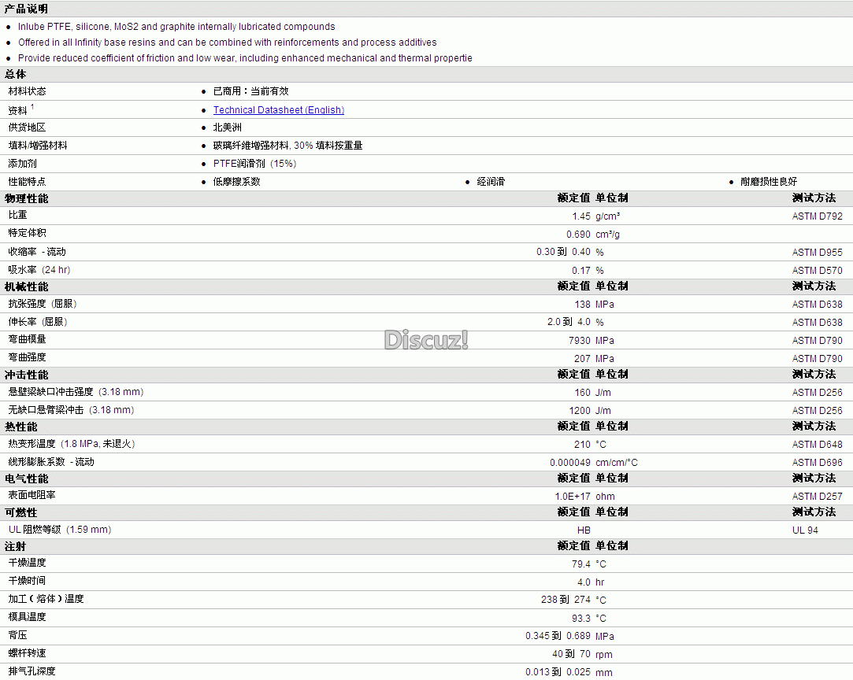This screenshot has width=853, height=680.
Task: Select the 玻璃纤维增强材料, 30% filler text
Action: point(287,145)
